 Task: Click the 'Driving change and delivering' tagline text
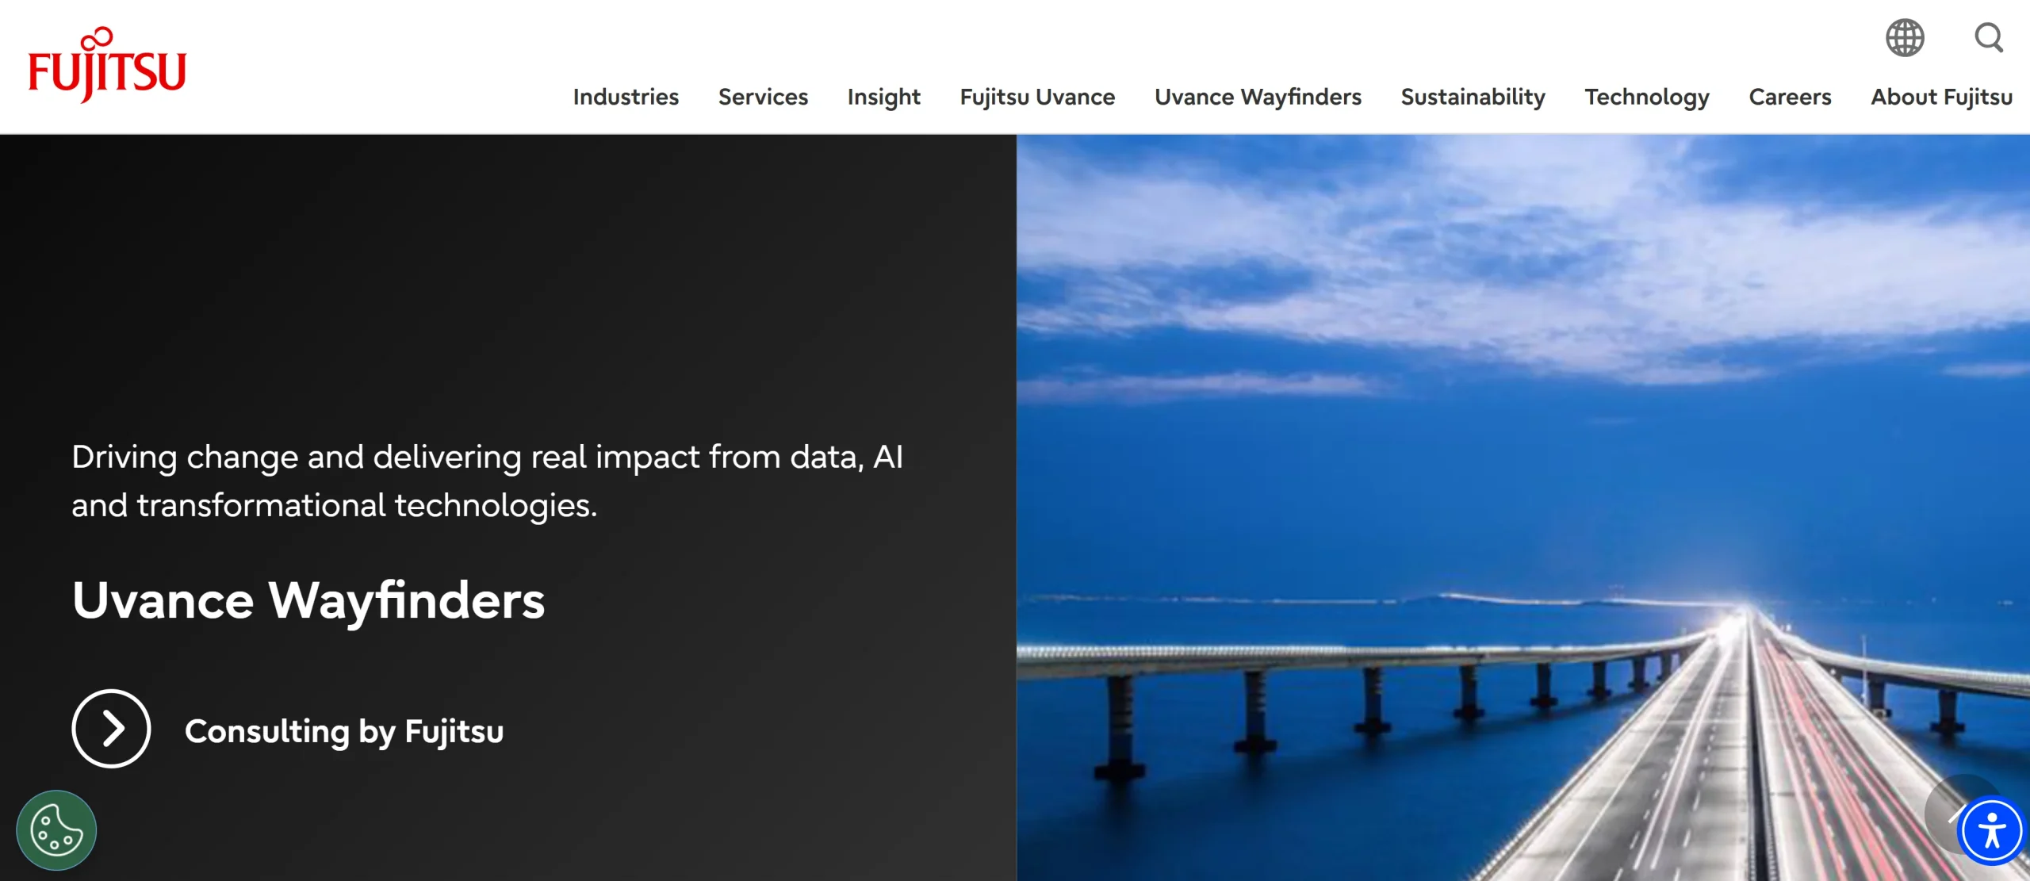click(x=487, y=481)
